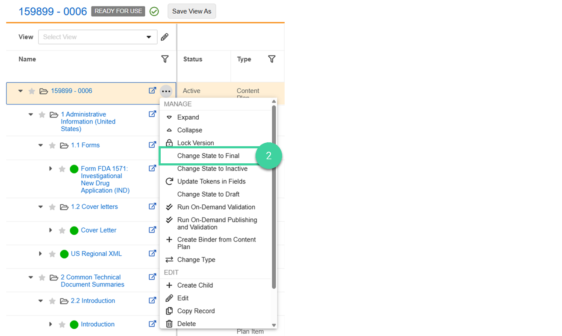Click folder icon of 1.1 Forms row
Image resolution: width=562 pixels, height=336 pixels.
[x=64, y=145]
